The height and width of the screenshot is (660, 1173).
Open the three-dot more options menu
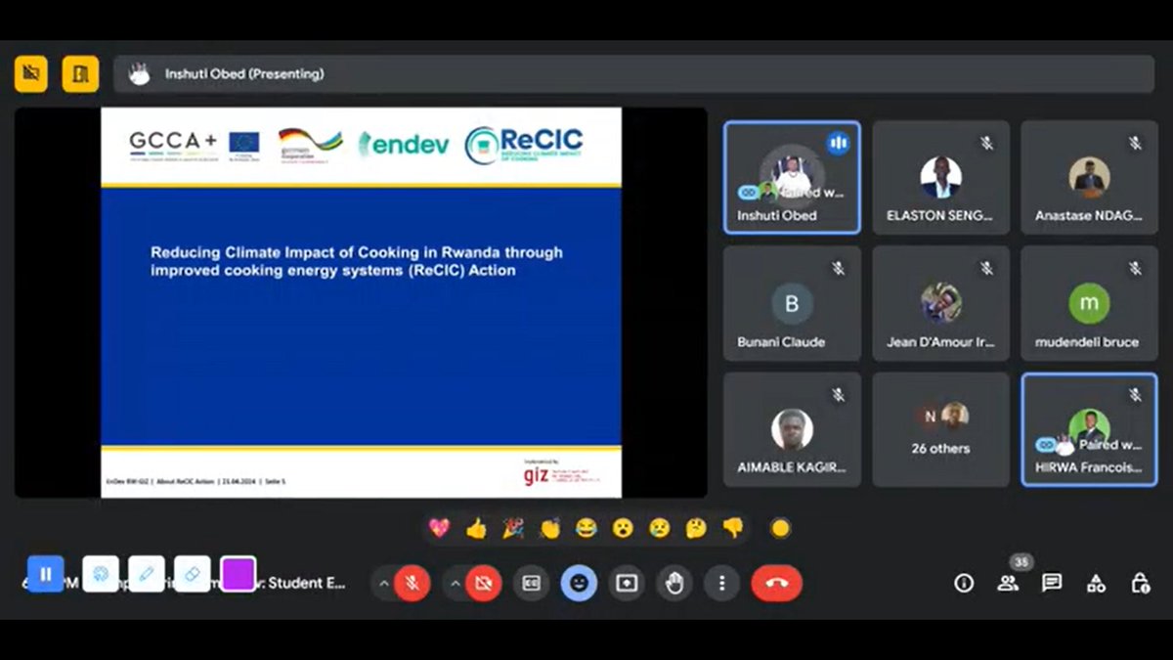pyautogui.click(x=722, y=583)
